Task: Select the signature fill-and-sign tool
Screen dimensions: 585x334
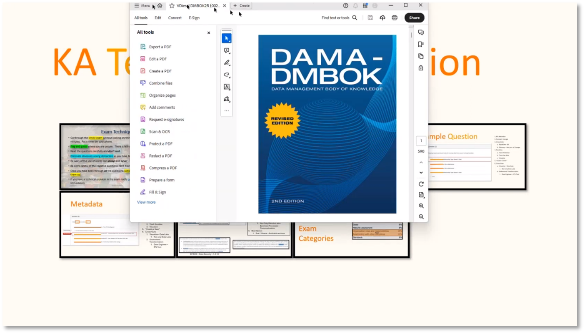Action: click(227, 99)
